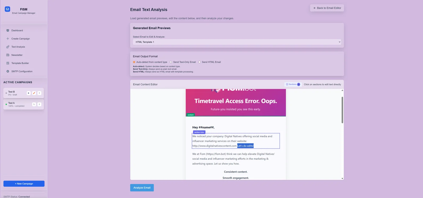
Task: Click Back to Email Editor button
Action: [327, 8]
